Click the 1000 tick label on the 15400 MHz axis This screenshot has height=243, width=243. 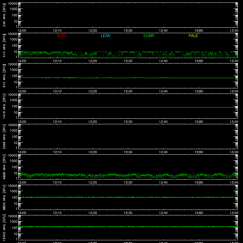pyautogui.click(x=14, y=222)
